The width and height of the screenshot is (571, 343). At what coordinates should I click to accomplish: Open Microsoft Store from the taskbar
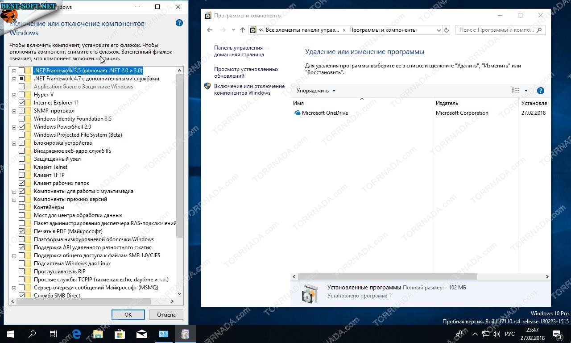(x=120, y=334)
